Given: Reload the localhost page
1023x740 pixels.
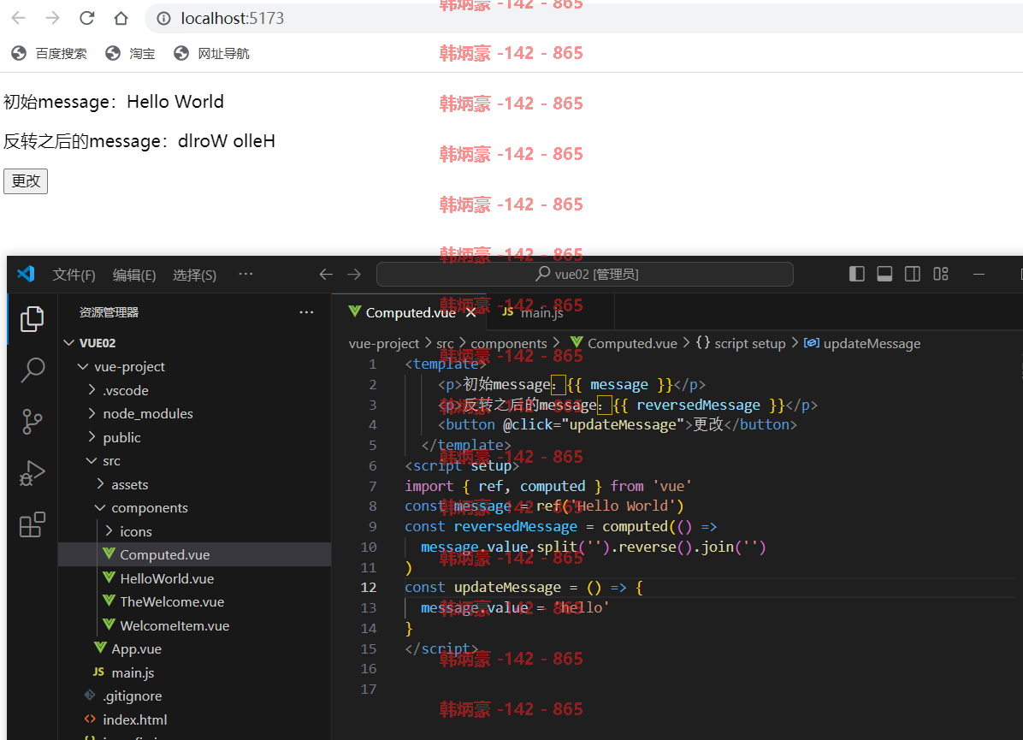Looking at the screenshot, I should [x=86, y=18].
